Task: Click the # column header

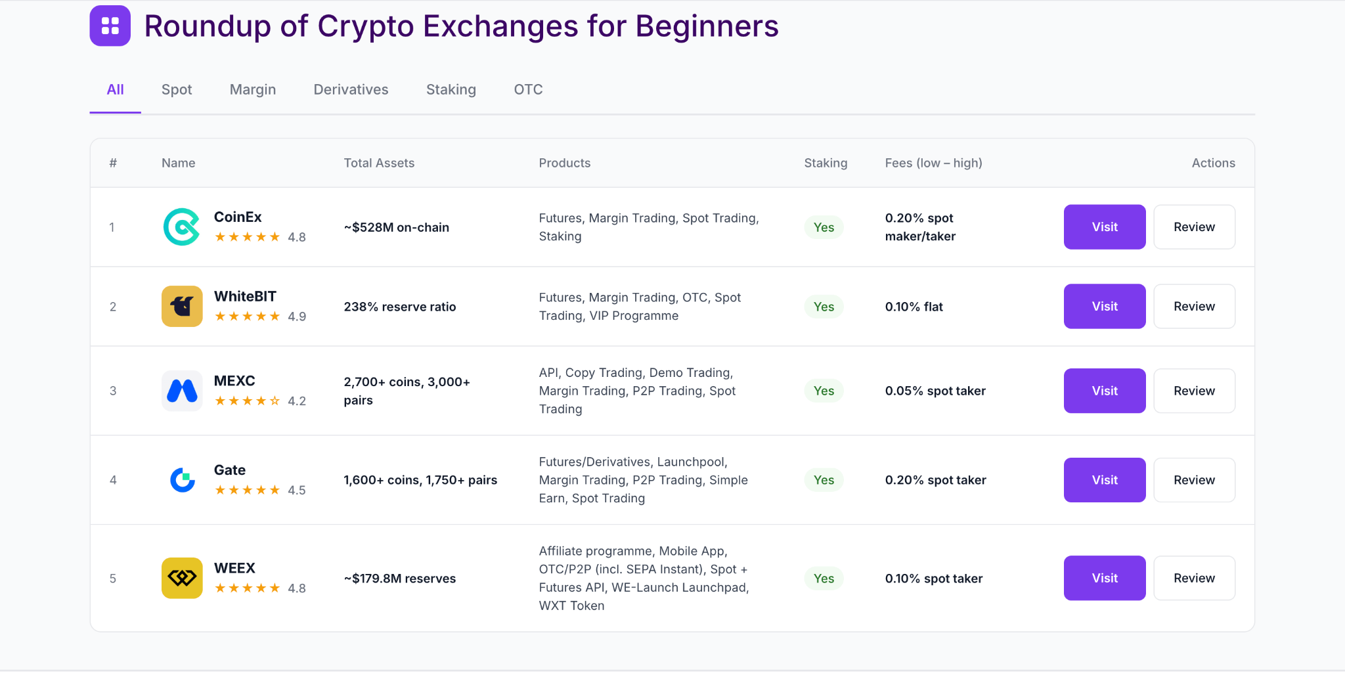Action: click(x=113, y=163)
